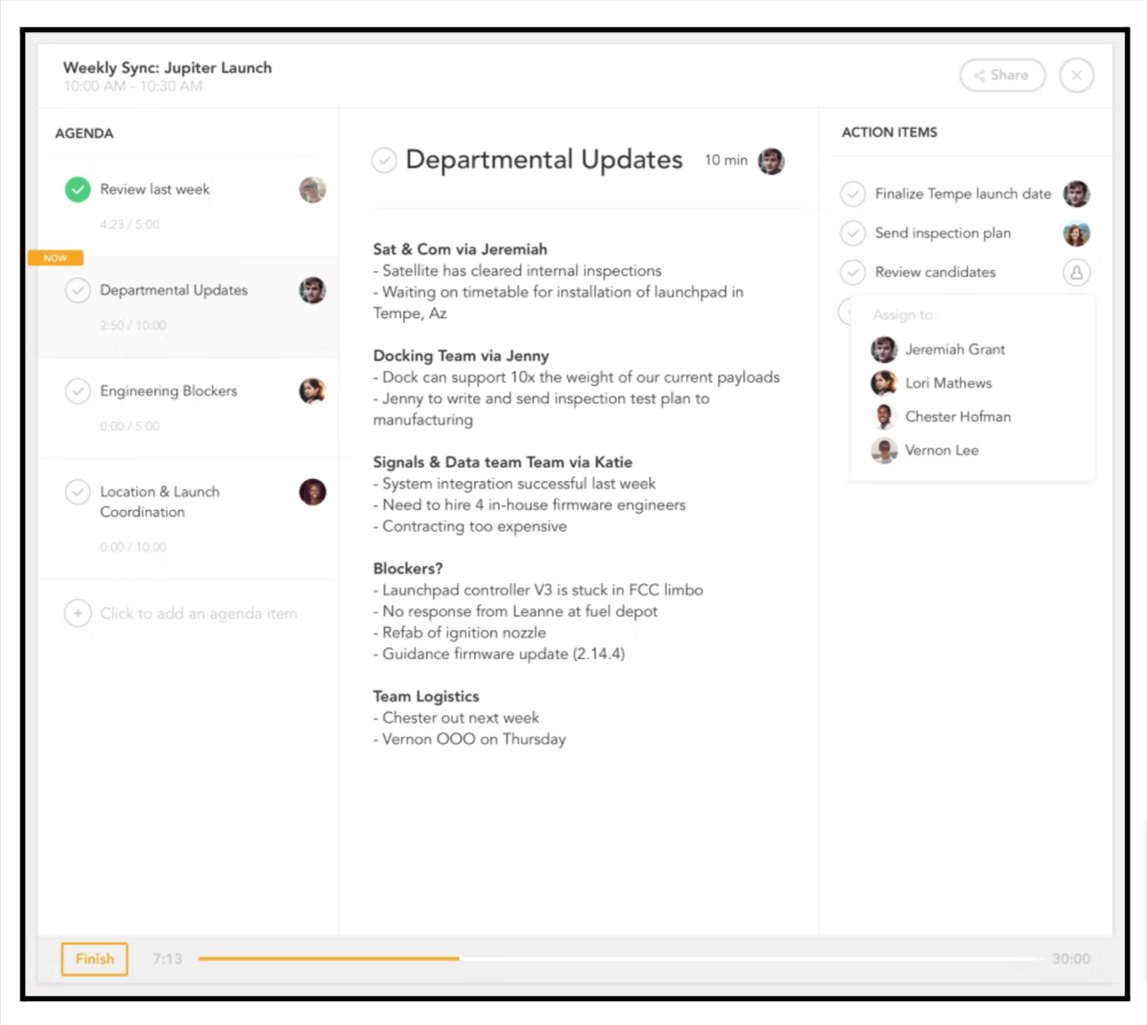Viewport: 1147px width, 1025px height.
Task: Select Lori Mathews from the Assign to list
Action: click(x=948, y=383)
